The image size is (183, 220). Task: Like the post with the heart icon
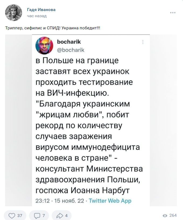(12, 215)
